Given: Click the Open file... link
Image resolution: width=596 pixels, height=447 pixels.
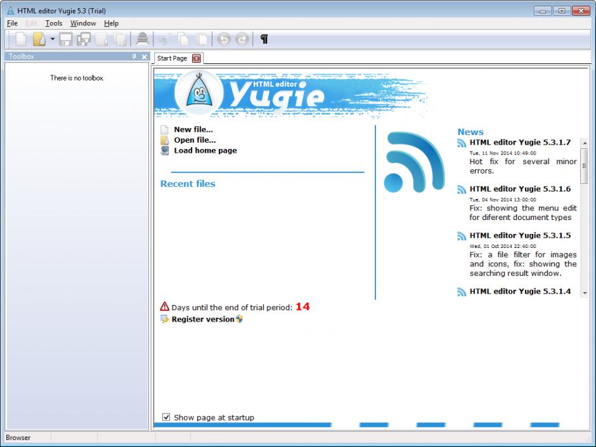Looking at the screenshot, I should [195, 140].
